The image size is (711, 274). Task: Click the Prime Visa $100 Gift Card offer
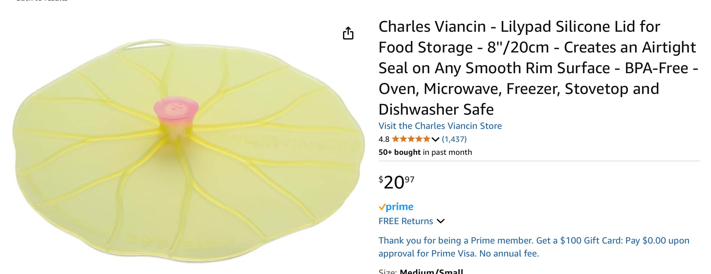(x=533, y=247)
